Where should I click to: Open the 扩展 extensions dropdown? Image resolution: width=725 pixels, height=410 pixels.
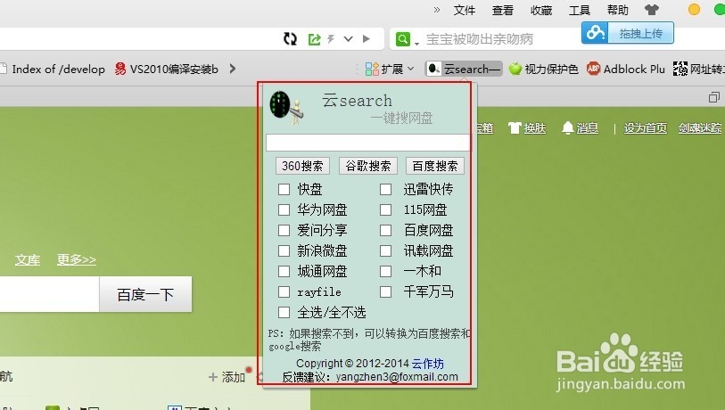(389, 70)
